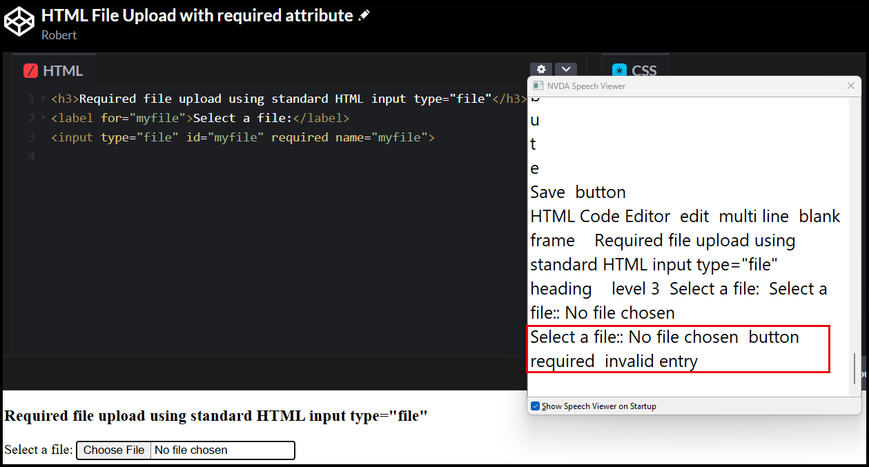869x467 pixels.
Task: Click the CodePen logo icon
Action: tap(19, 21)
